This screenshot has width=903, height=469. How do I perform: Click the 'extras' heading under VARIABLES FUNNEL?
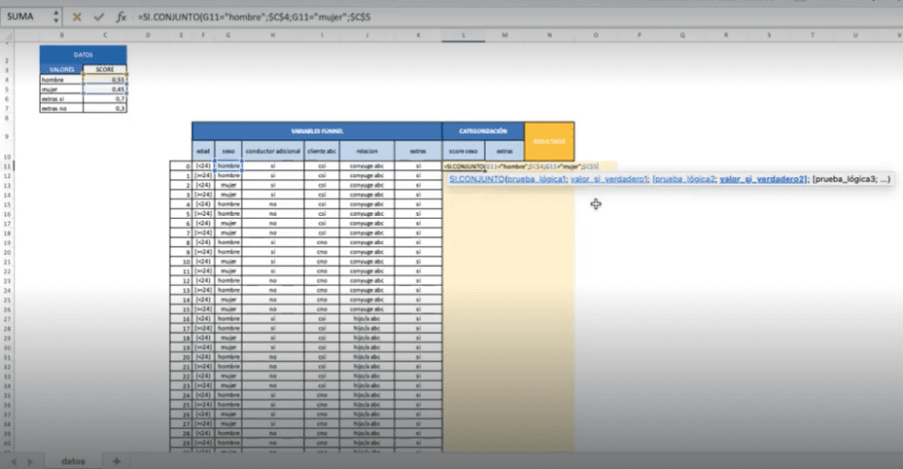(x=418, y=151)
